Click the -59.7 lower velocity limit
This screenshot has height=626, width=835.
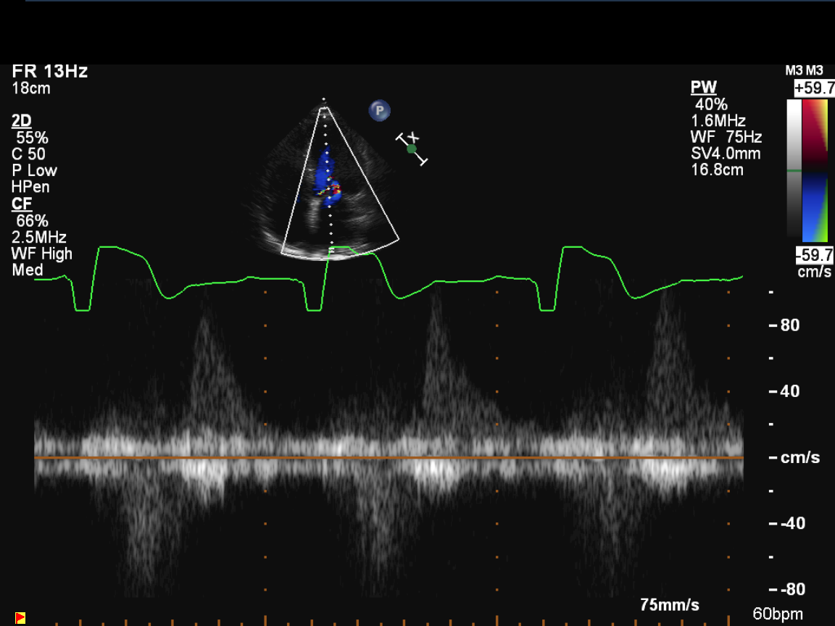pyautogui.click(x=813, y=255)
